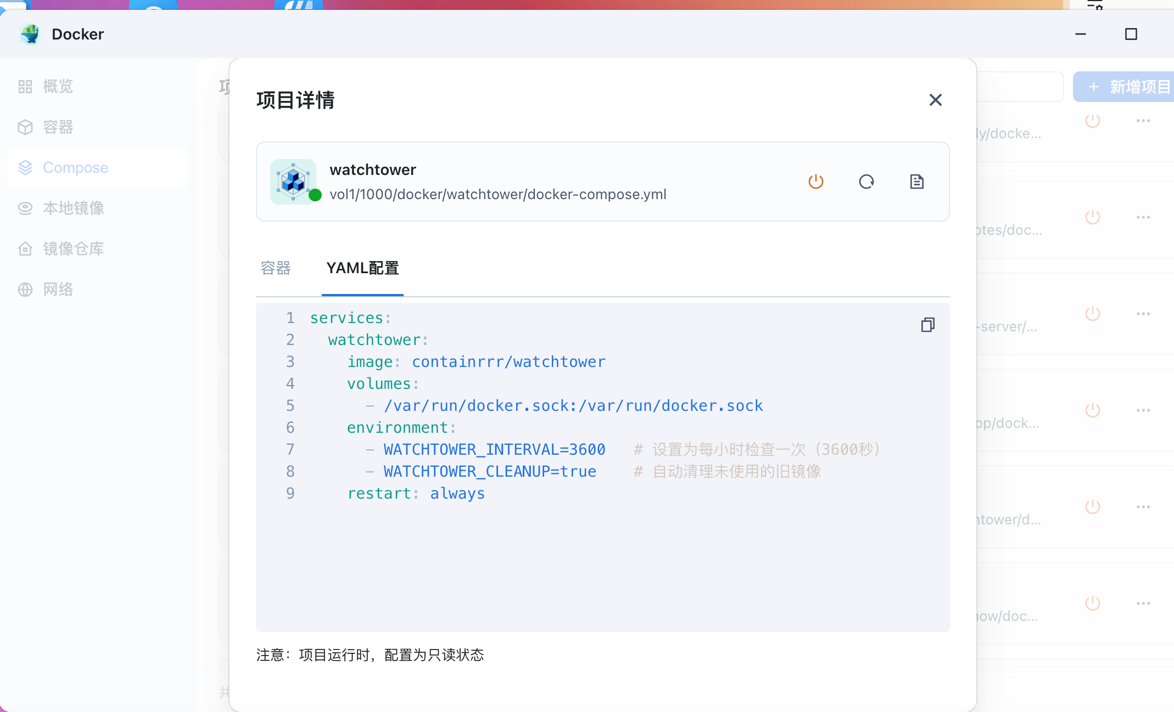1174x712 pixels.
Task: Expand more options for the last project row
Action: [x=1143, y=603]
